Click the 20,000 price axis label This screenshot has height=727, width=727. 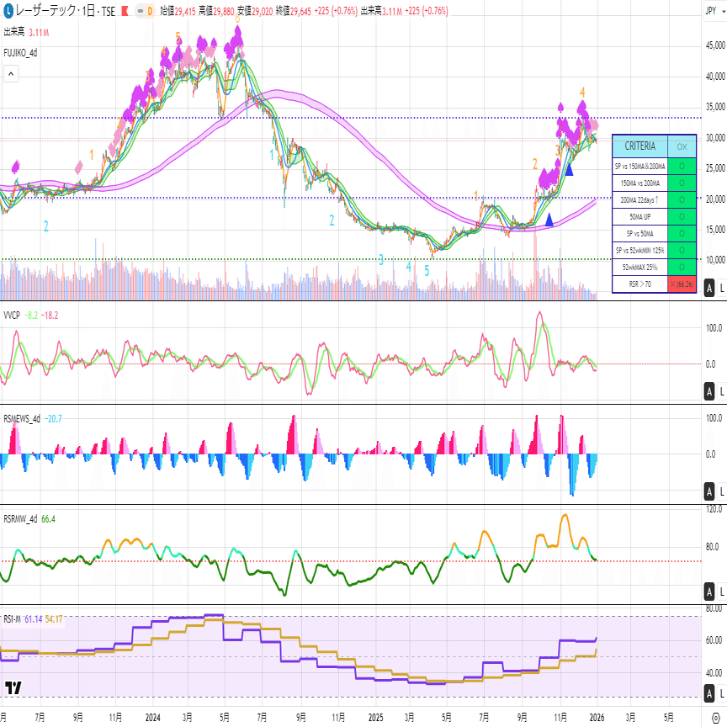point(715,199)
